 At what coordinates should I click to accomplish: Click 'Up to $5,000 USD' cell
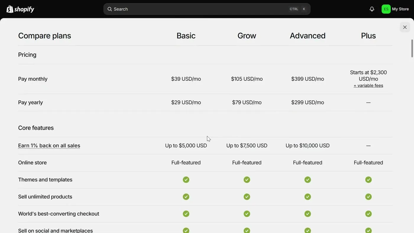186,145
